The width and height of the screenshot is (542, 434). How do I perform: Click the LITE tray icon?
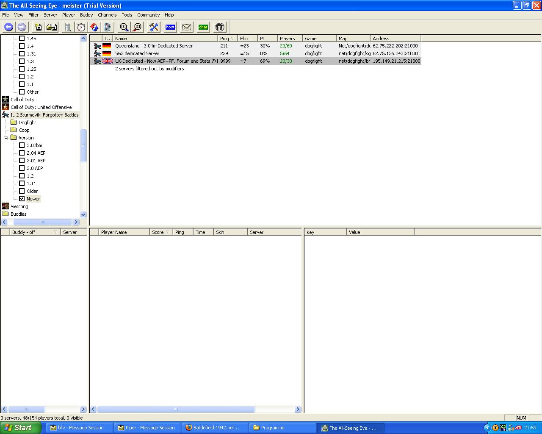[503, 428]
